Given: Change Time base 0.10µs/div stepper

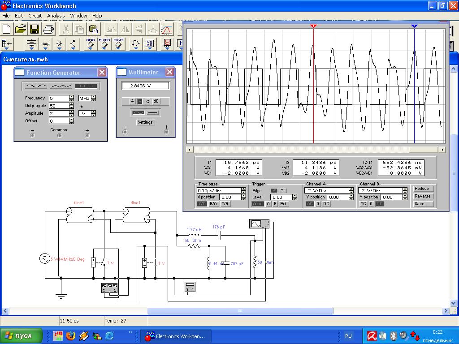Looking at the screenshot, I should (243, 190).
